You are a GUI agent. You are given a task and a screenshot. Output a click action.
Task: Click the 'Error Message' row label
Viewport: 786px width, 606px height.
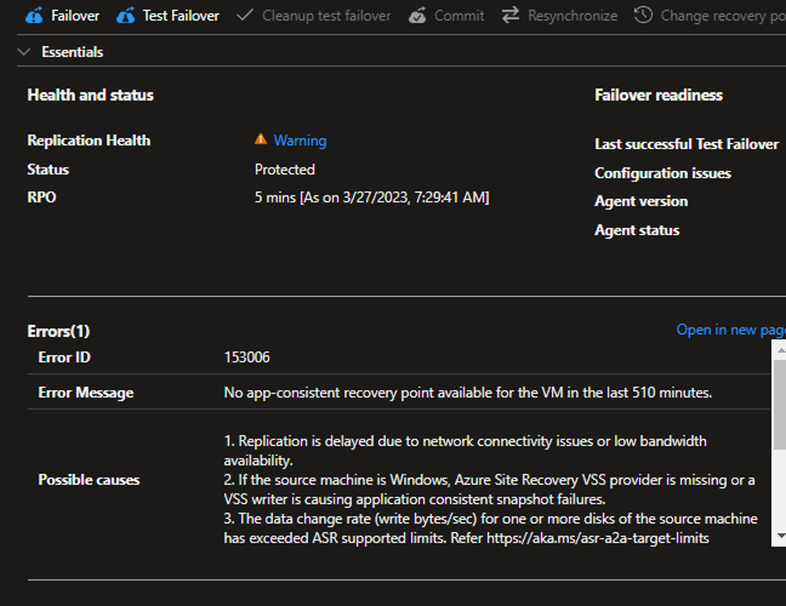click(85, 393)
